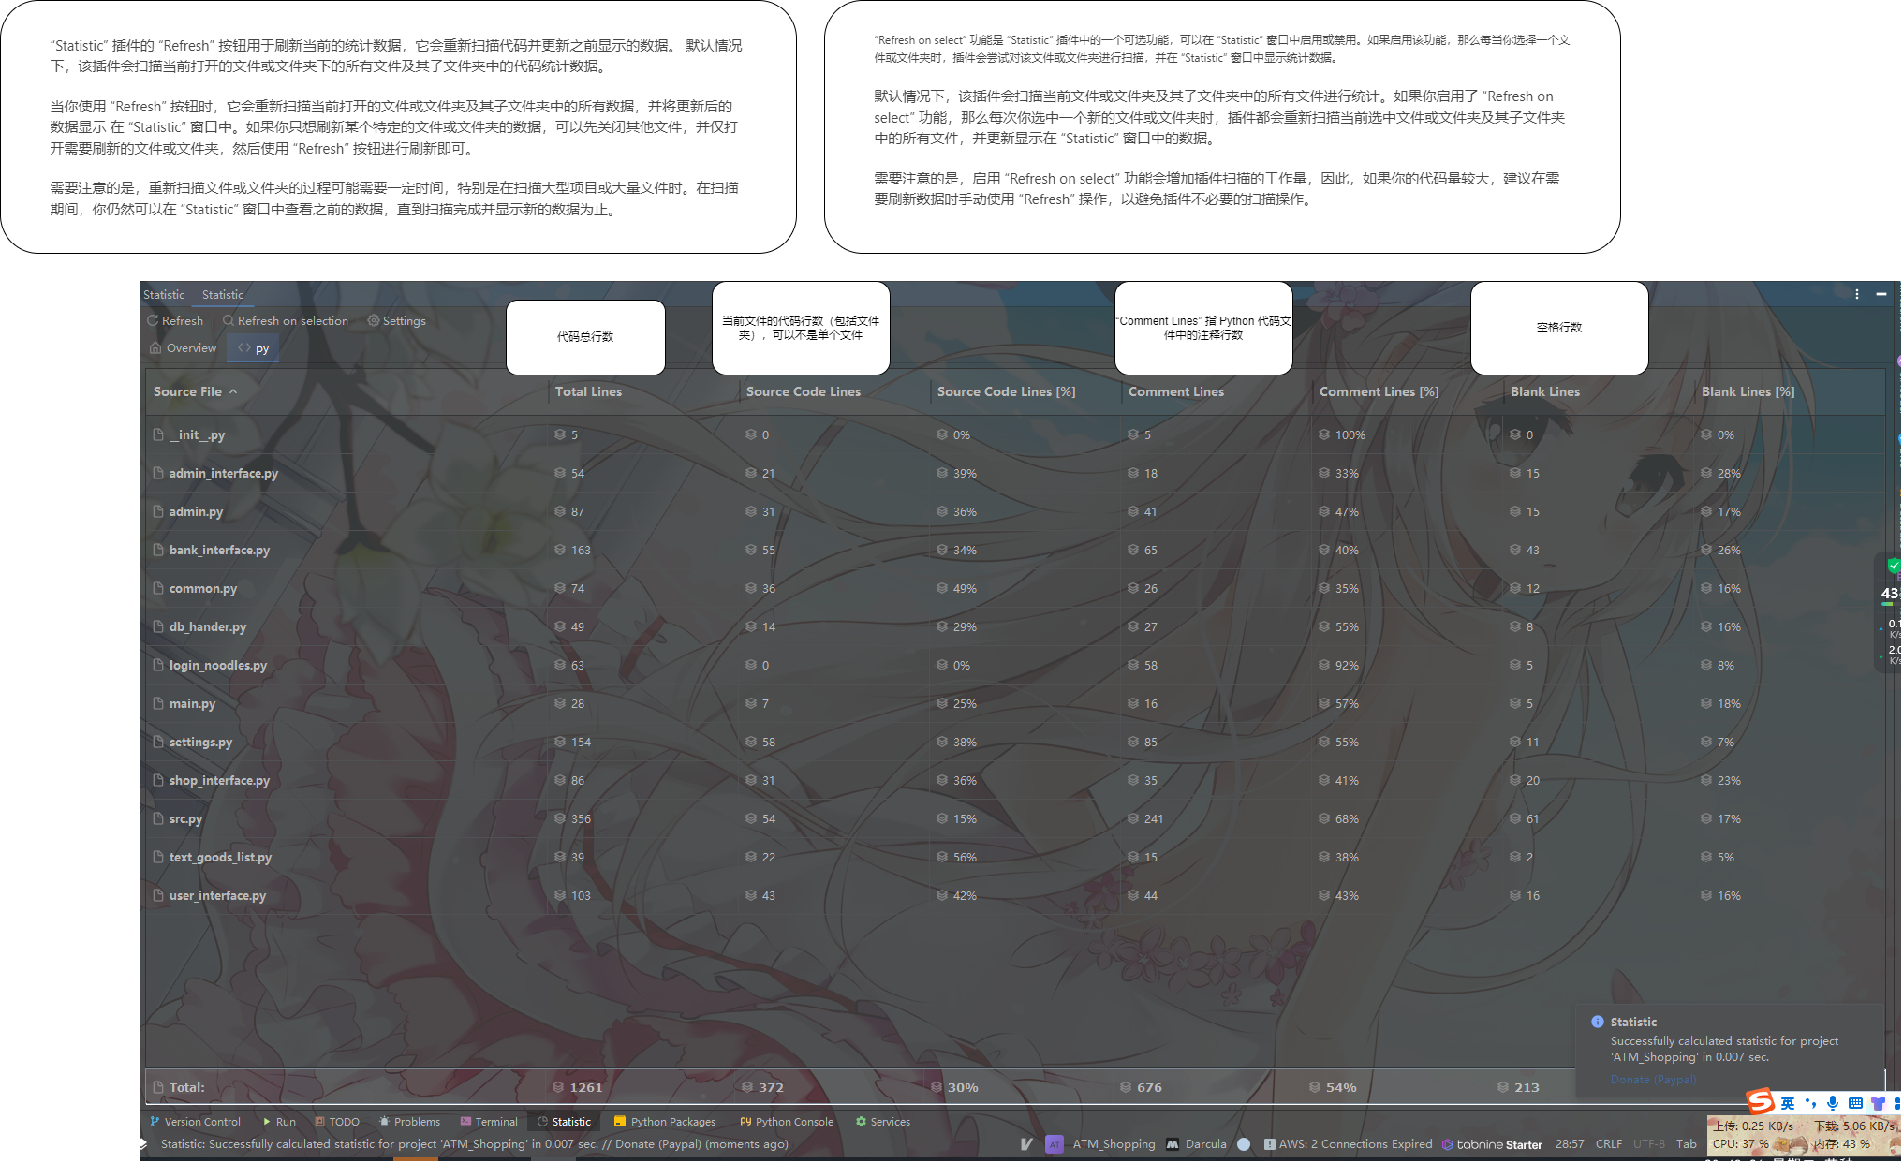The width and height of the screenshot is (1903, 1163).
Task: Select the bank_interface.py row
Action: [219, 550]
